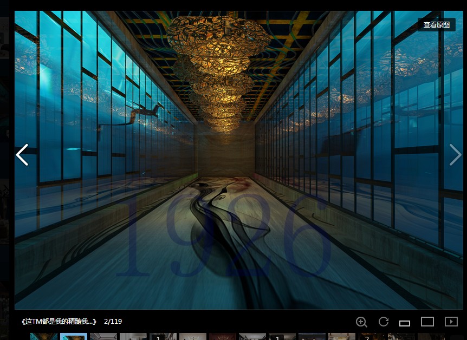
Task: Switch to the large rectangle view mode
Action: point(427,322)
